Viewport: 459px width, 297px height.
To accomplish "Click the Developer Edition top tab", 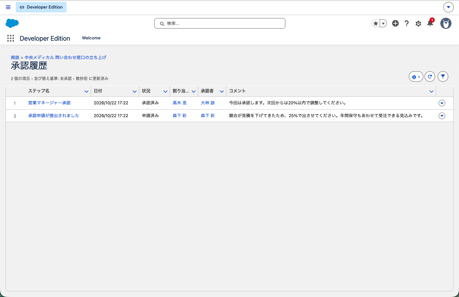I will (x=41, y=7).
